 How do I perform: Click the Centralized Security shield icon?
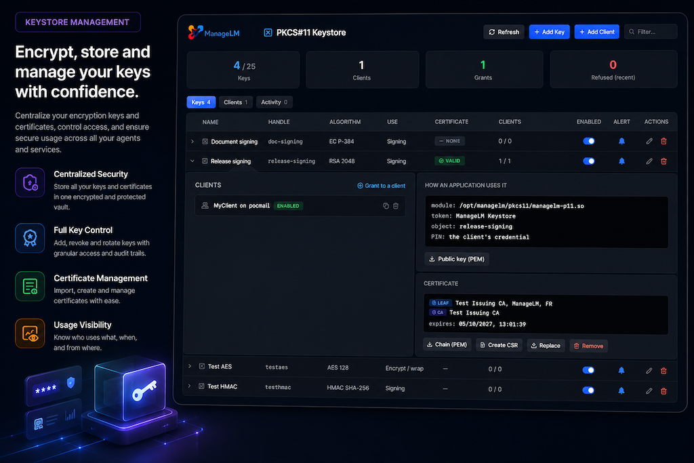click(30, 182)
